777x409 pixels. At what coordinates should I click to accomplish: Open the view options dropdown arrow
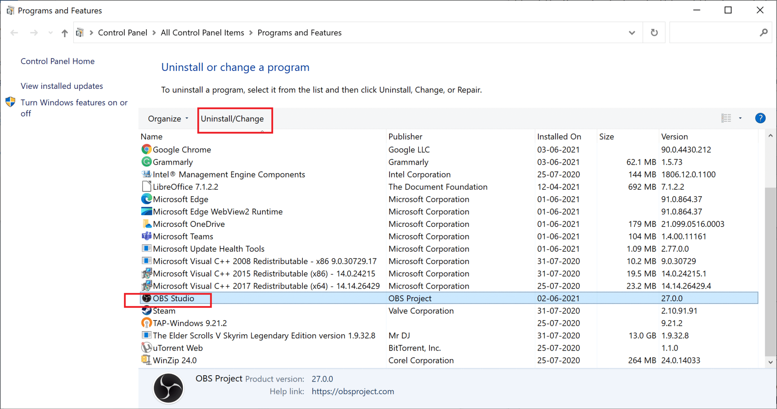(x=740, y=118)
